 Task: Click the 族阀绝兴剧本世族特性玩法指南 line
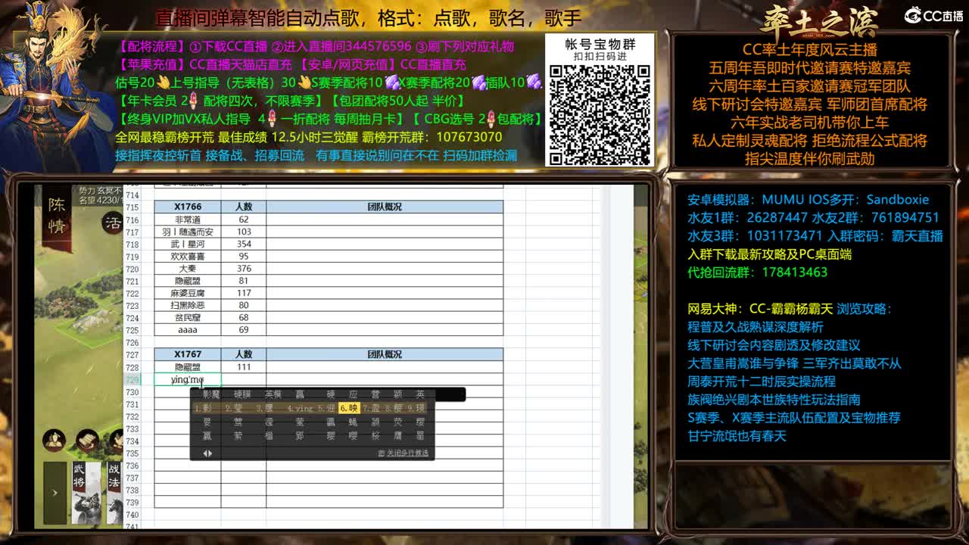point(774,400)
